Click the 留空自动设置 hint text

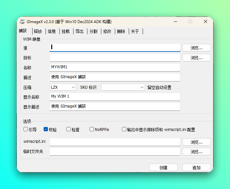coord(159,87)
